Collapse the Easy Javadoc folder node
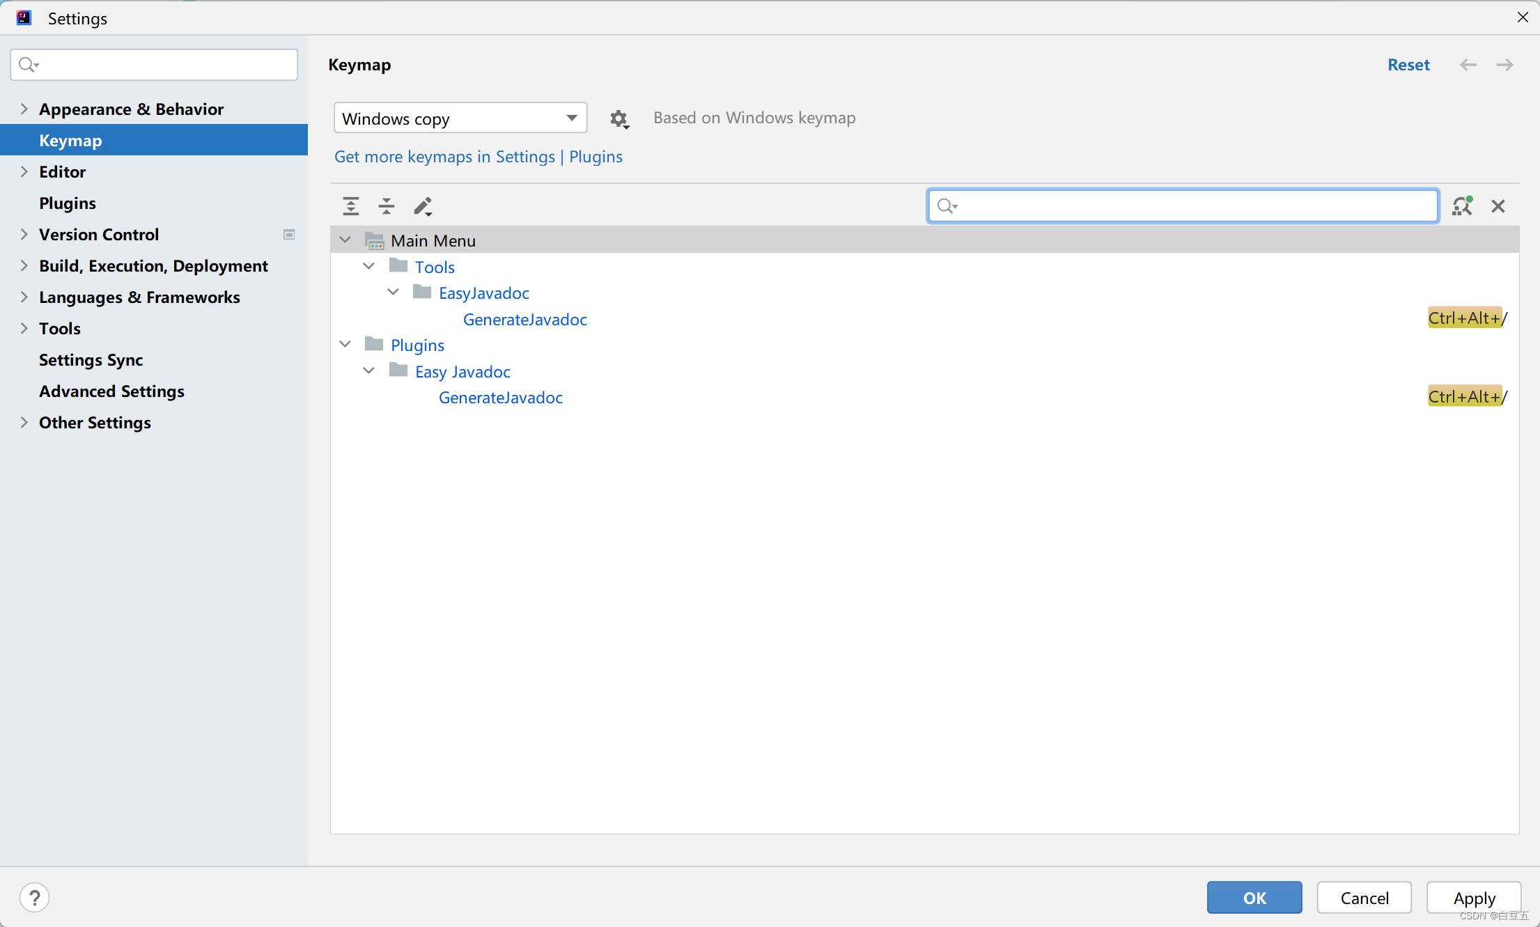 coord(369,371)
